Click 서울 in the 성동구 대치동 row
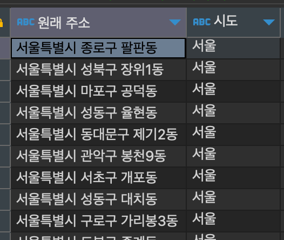Viewport: 284px width, 240px height. [x=204, y=197]
